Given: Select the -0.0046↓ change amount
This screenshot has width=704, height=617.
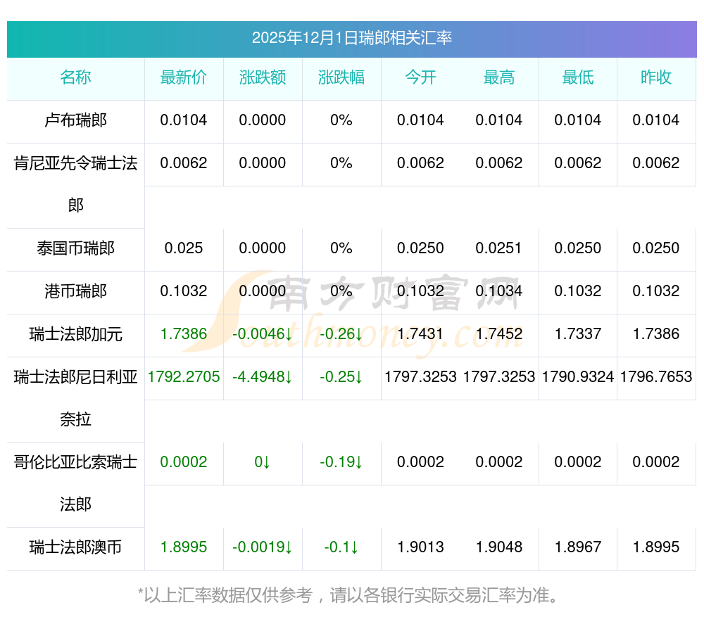Looking at the screenshot, I should coord(263,334).
